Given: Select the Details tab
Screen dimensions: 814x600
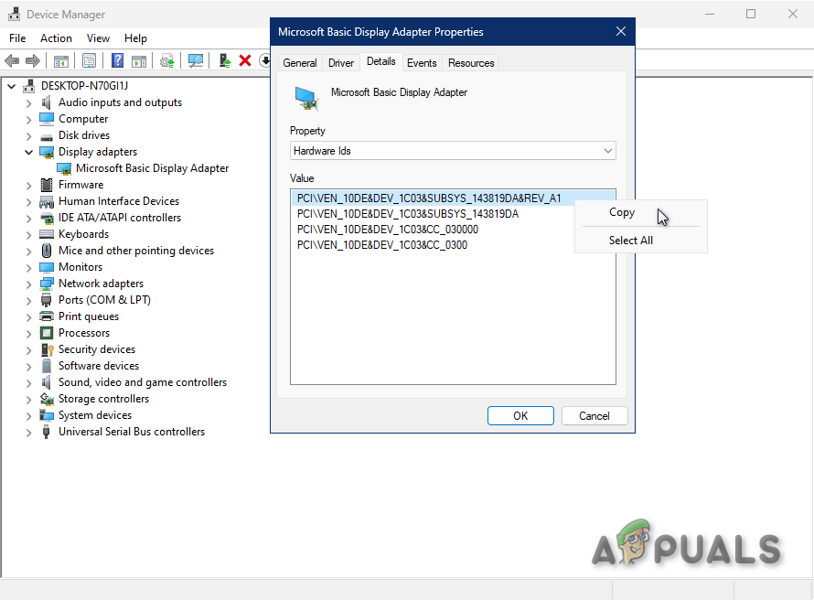Looking at the screenshot, I should tap(381, 61).
